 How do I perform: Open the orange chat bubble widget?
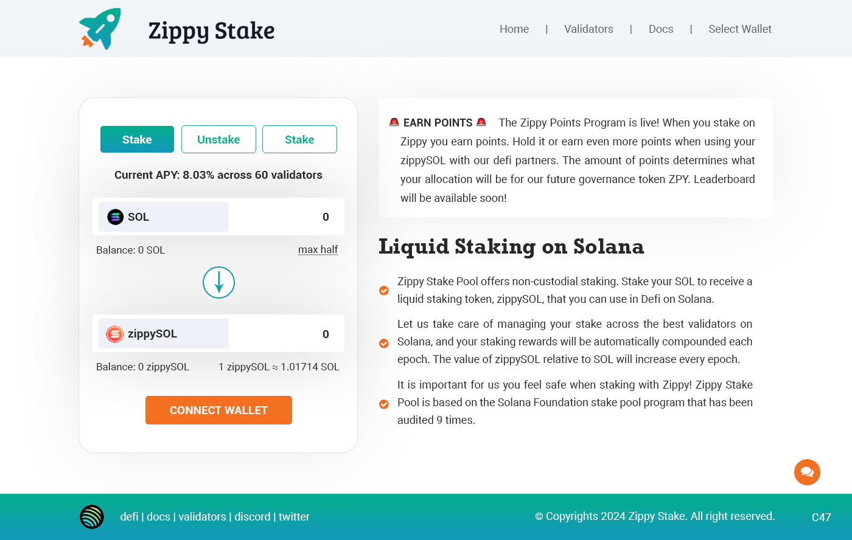click(x=807, y=472)
